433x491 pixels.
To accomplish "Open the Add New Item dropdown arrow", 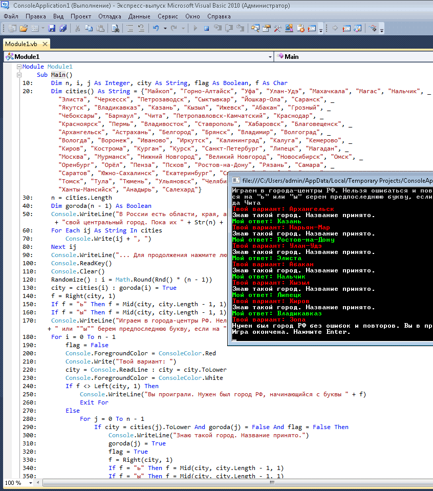I will tap(43, 29).
